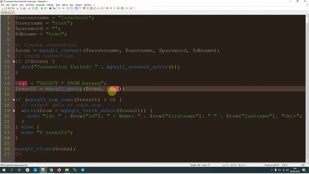Click the Replace toolbar icon
The height and width of the screenshot is (174, 309).
pos(54,8)
